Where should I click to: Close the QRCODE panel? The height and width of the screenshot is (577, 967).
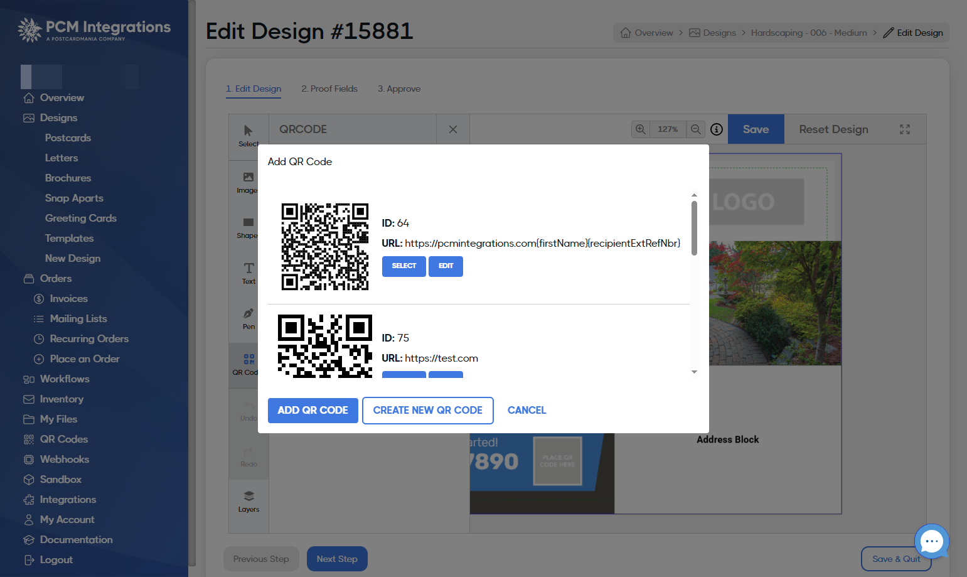click(x=453, y=129)
